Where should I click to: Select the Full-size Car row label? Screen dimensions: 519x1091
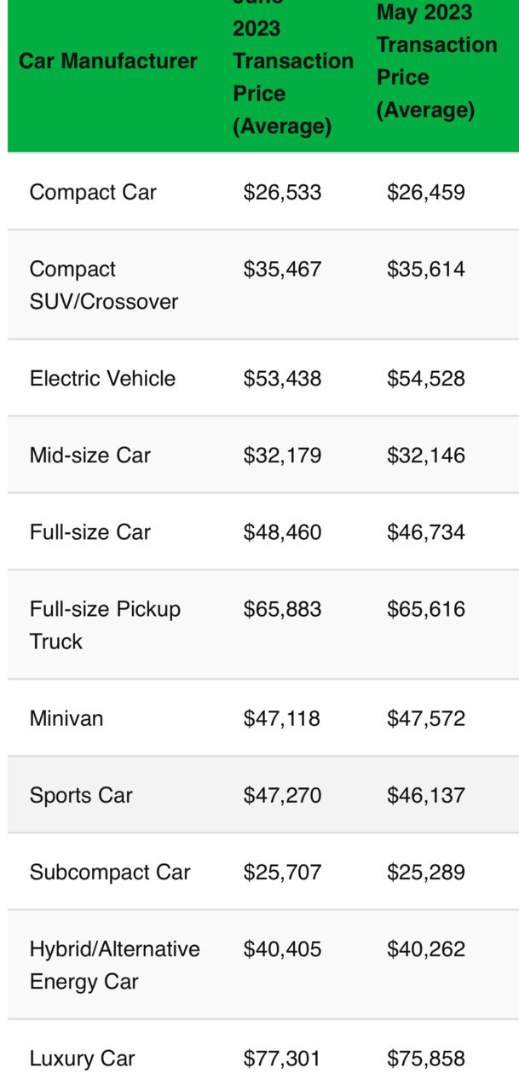[90, 532]
